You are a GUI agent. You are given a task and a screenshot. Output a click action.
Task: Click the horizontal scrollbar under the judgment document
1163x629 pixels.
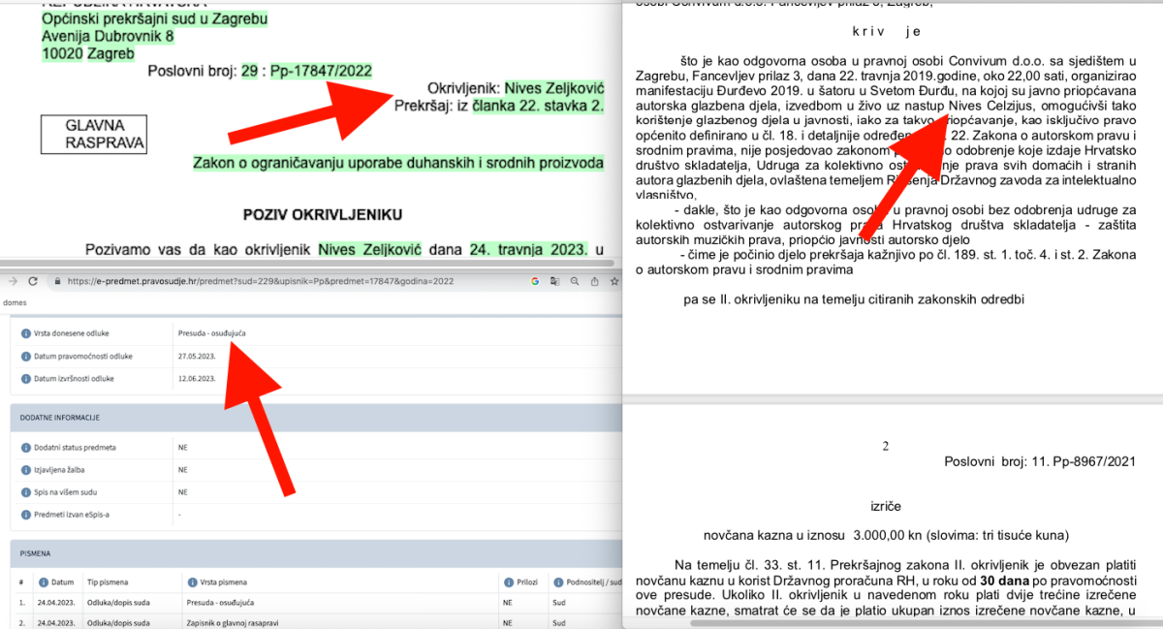pyautogui.click(x=872, y=623)
